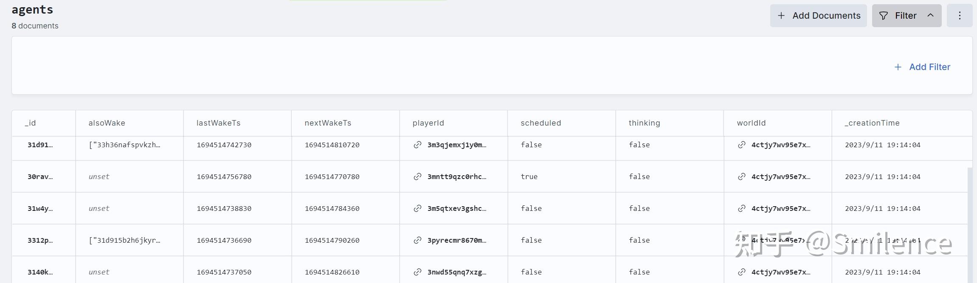Screen dimensions: 977x283
Task: Click the plus icon beside Add Documents
Action: (781, 16)
